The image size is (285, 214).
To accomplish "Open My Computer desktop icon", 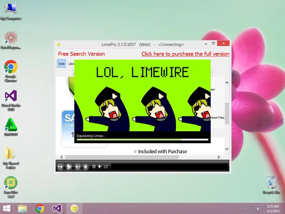I will [x=11, y=11].
